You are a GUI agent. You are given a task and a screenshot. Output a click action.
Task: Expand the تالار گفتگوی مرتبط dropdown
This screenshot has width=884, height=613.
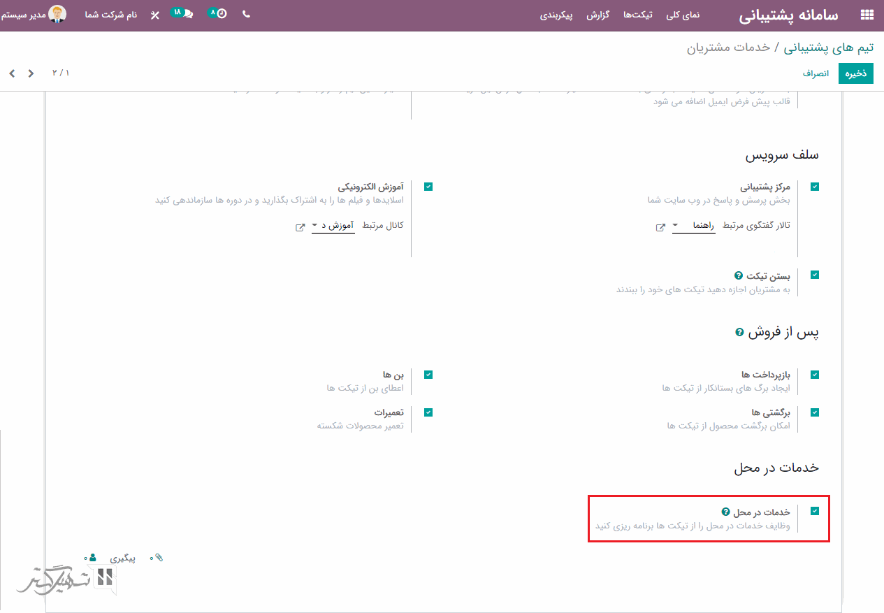693,226
